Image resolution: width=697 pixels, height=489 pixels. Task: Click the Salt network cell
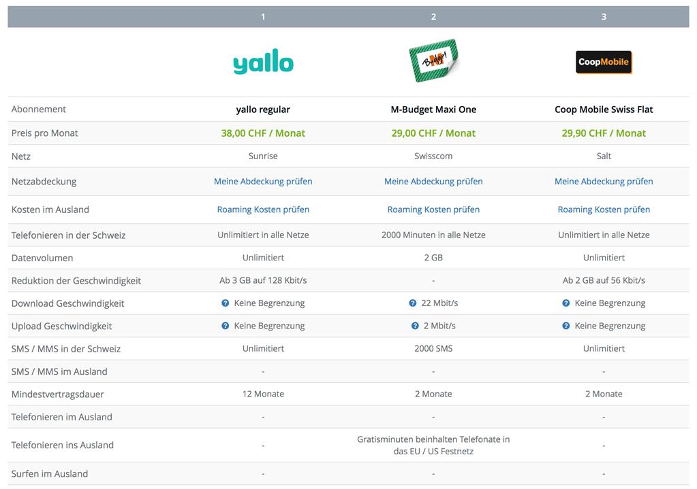click(x=604, y=156)
